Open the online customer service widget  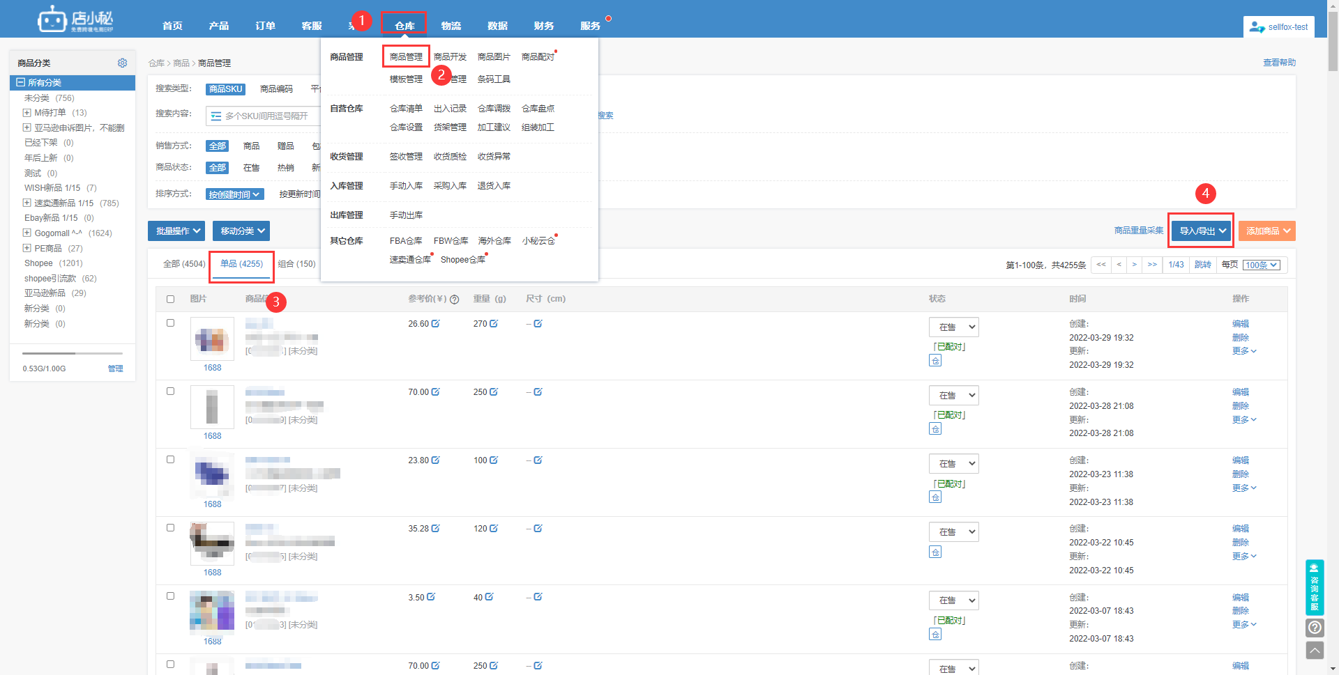pyautogui.click(x=1315, y=587)
